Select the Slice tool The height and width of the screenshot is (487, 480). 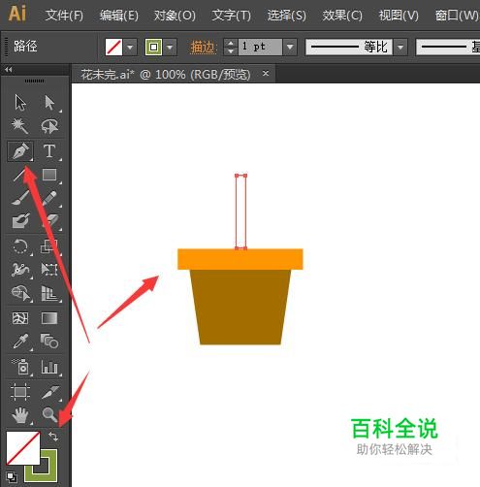pyautogui.click(x=49, y=392)
